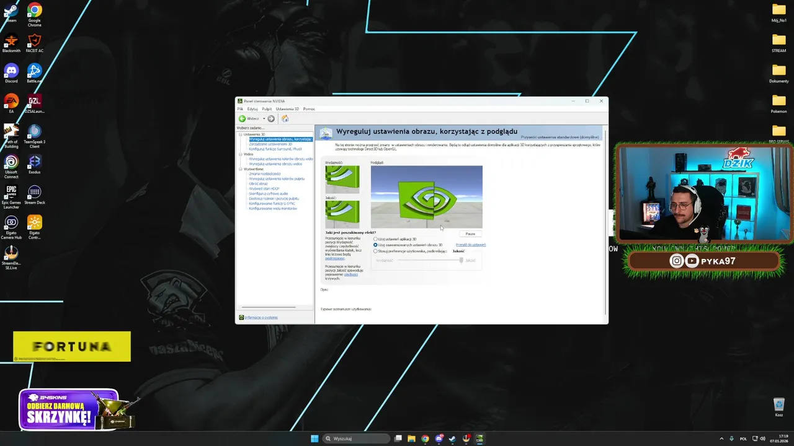This screenshot has width=794, height=446.
Task: Select Zmiana rozdzielczości tree item
Action: [x=265, y=174]
